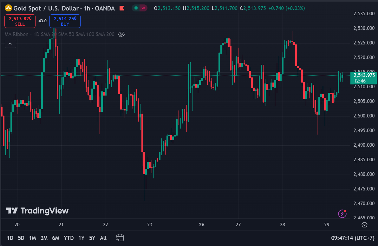The image size is (378, 246).
Task: Click the purple lightning bolt icon
Action: point(342,213)
